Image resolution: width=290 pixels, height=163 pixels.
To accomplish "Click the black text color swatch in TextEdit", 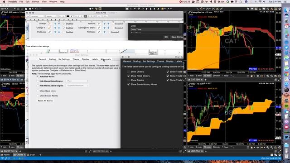I will click(x=68, y=16).
